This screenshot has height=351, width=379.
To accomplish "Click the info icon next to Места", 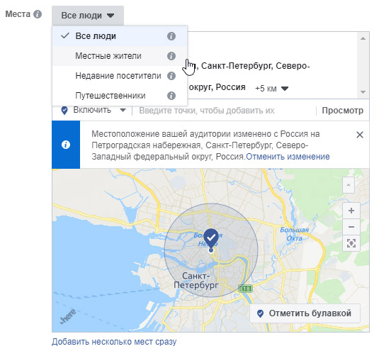I will 38,14.
